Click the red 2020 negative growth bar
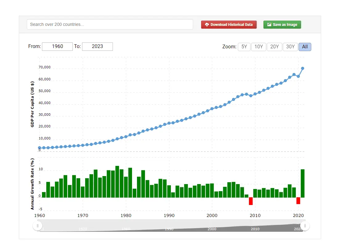This screenshot has width=360, height=241. tap(298, 201)
